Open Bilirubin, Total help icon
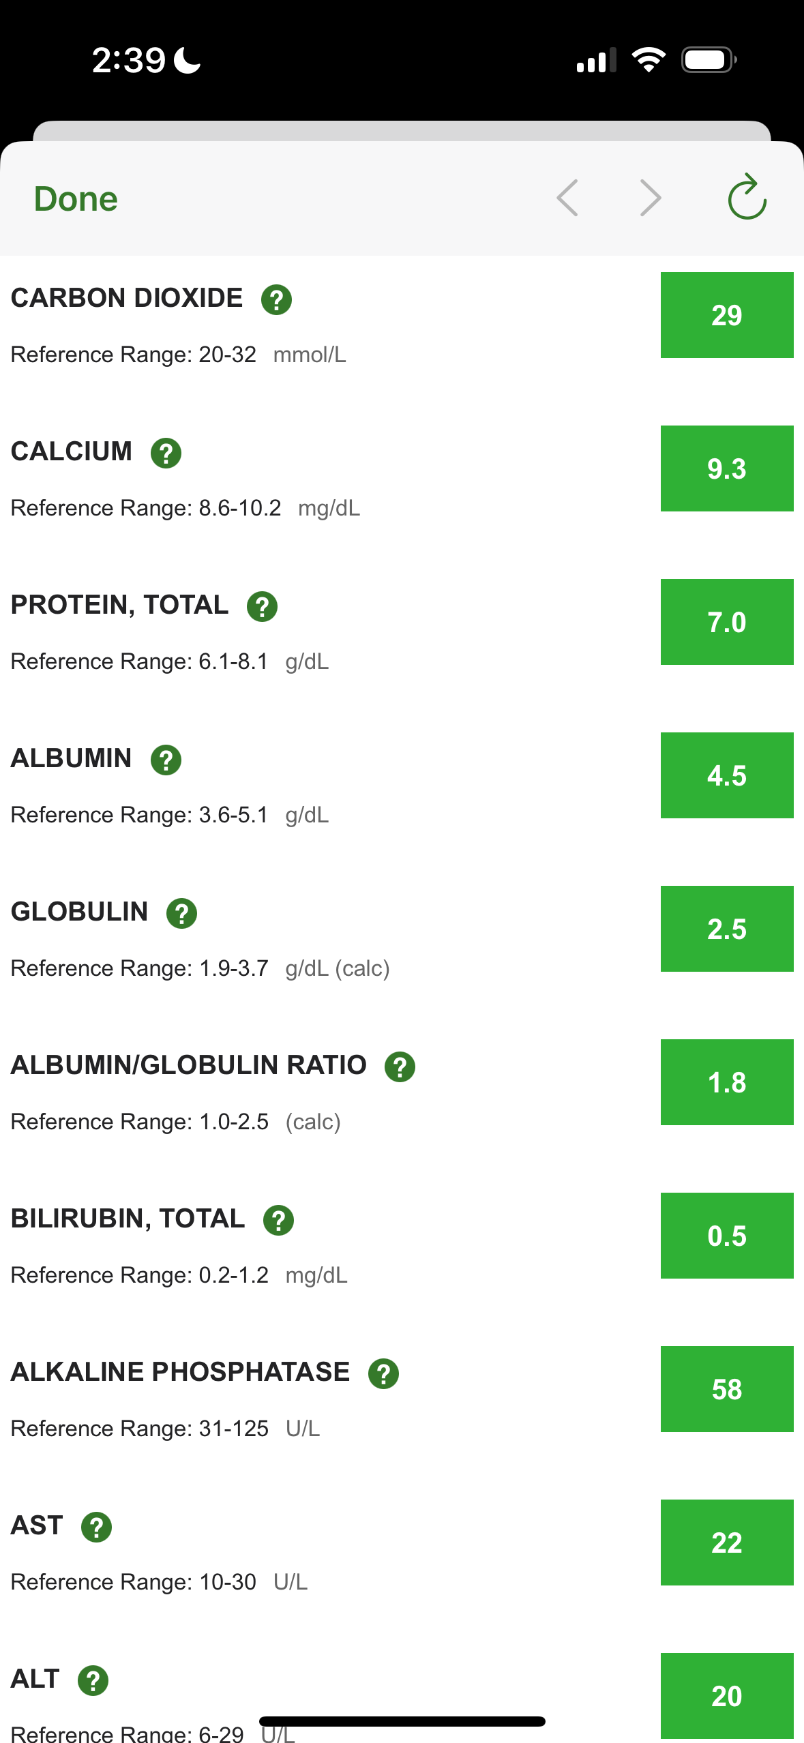Screen dimensions: 804x1743 (x=278, y=1220)
